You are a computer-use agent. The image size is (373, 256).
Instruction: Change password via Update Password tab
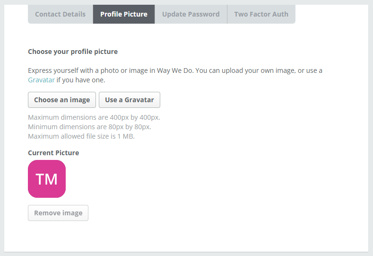[x=191, y=14]
